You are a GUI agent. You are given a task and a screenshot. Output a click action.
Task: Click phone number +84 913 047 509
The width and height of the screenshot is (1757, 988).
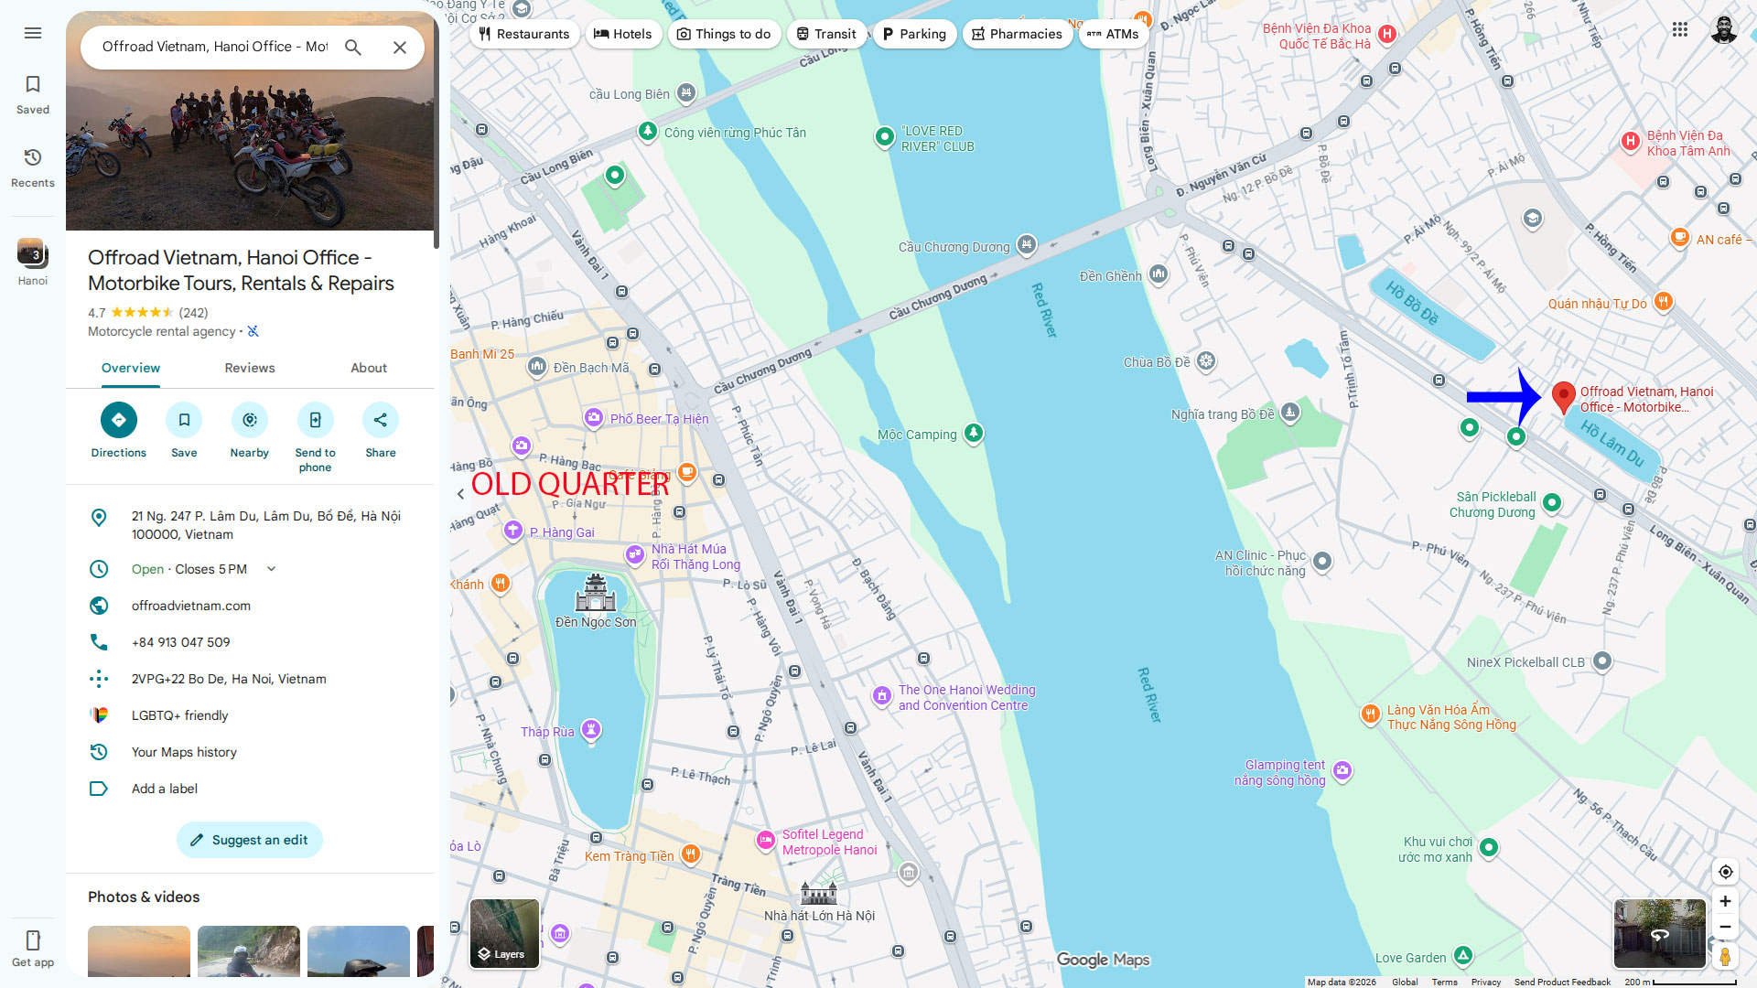tap(181, 642)
